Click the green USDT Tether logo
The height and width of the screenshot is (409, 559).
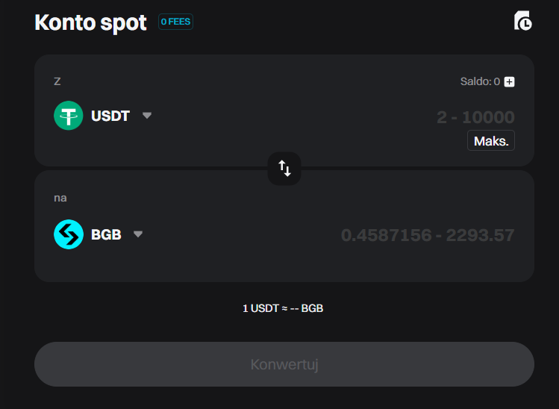tap(69, 116)
